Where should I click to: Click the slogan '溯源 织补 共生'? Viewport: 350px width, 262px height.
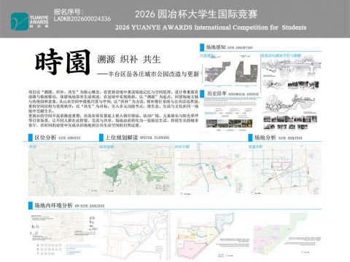(x=128, y=59)
